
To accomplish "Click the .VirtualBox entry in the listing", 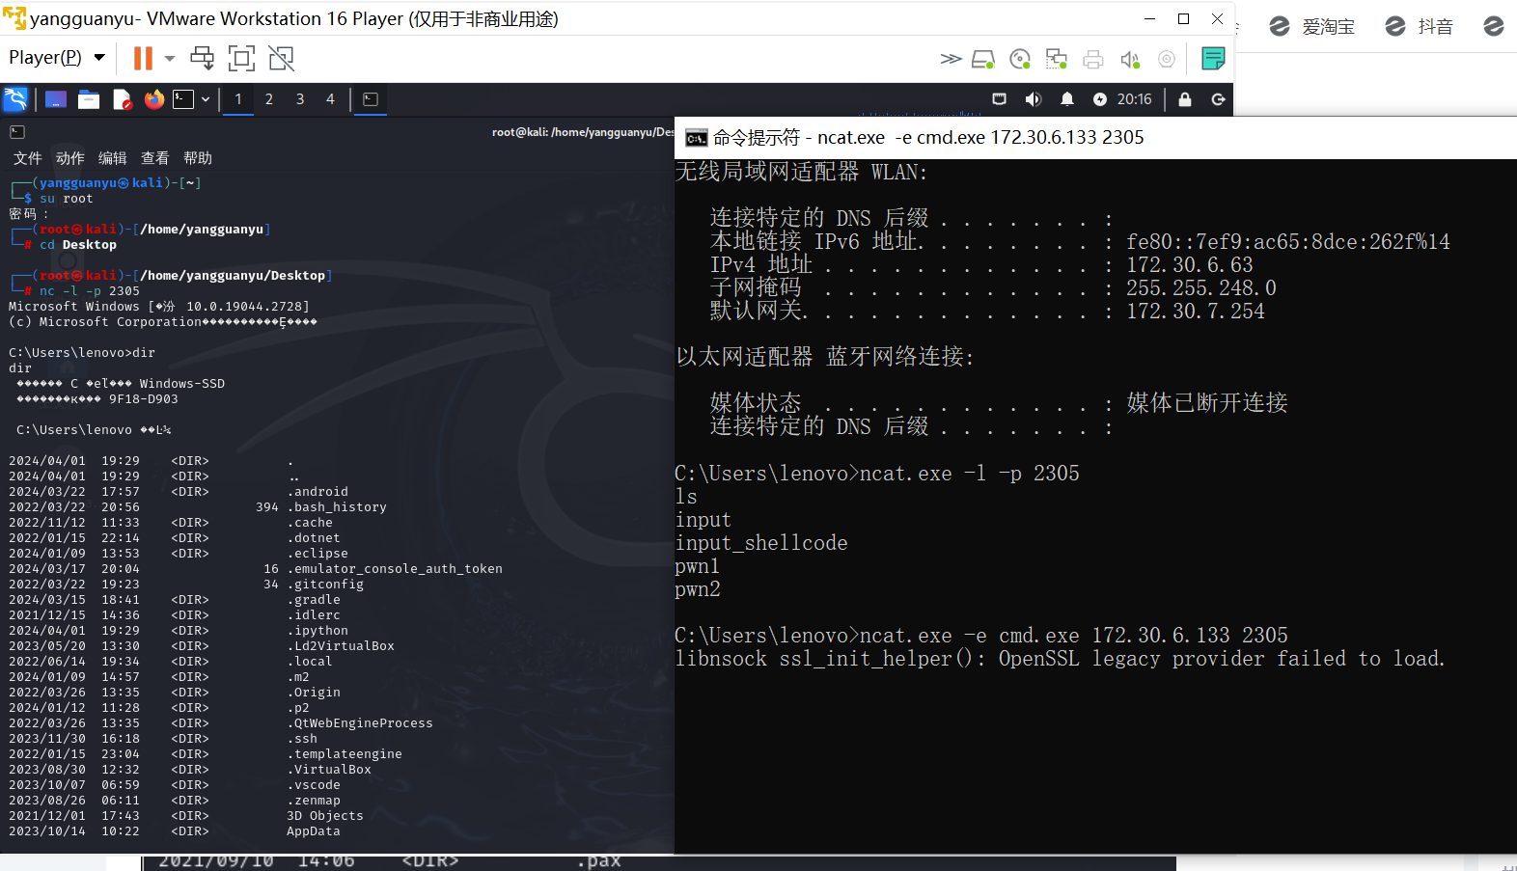I will click(x=329, y=770).
